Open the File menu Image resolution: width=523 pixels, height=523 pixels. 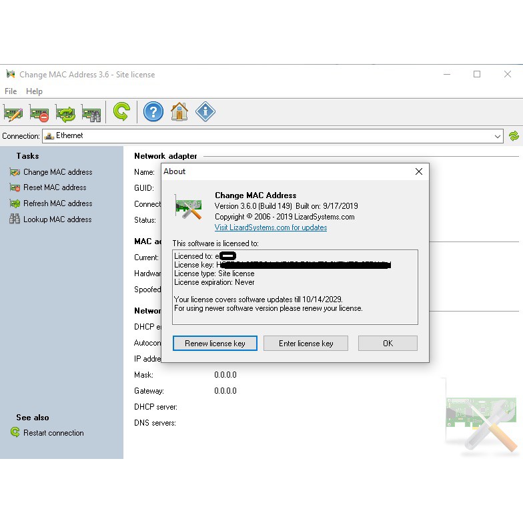tap(11, 91)
